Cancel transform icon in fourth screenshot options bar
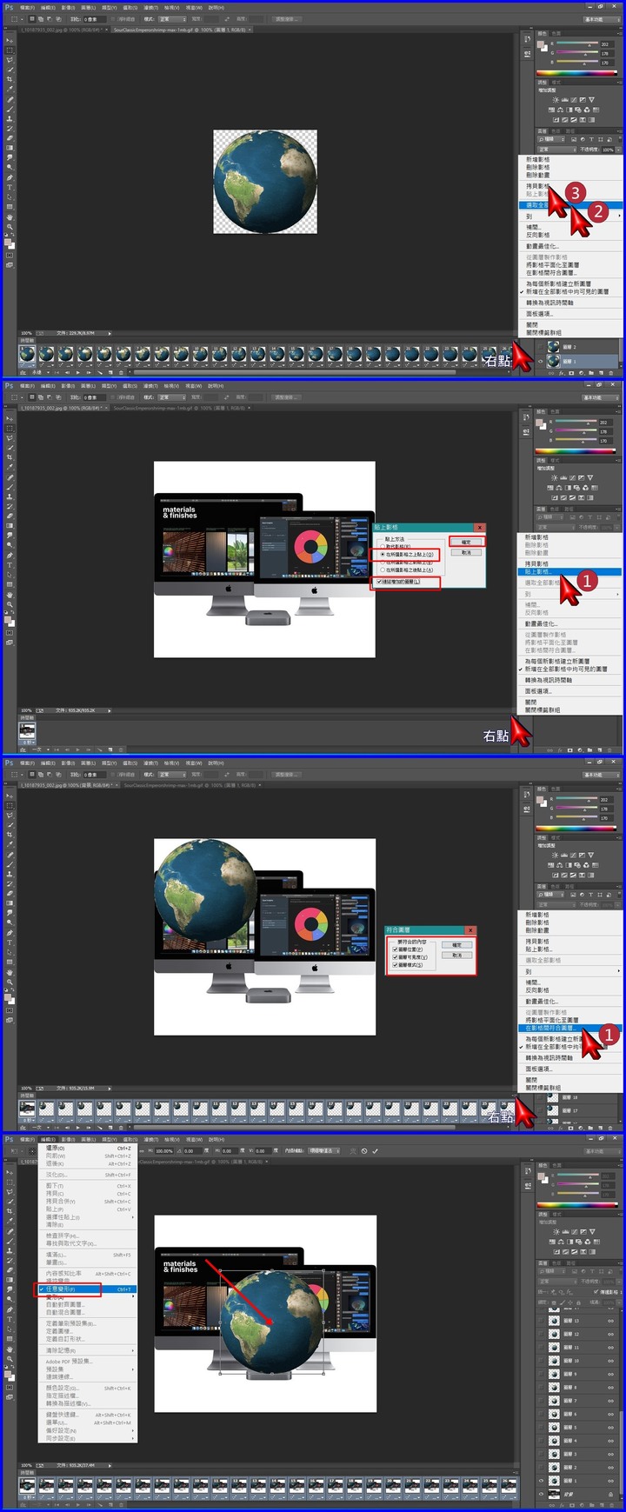Viewport: 626px width, 1512px height. [364, 1150]
